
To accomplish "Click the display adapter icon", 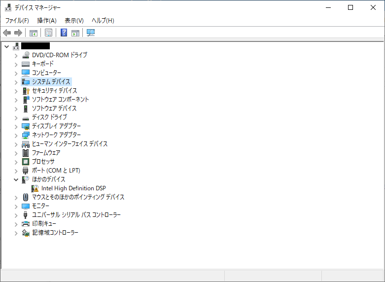I will [26, 126].
